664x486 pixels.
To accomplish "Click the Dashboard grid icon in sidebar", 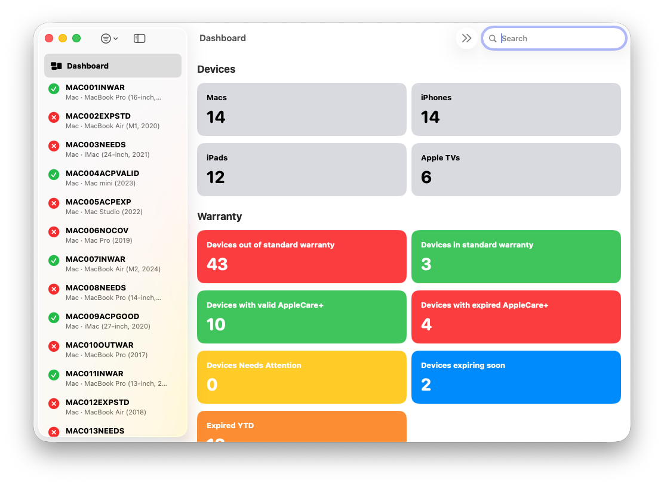I will click(56, 66).
